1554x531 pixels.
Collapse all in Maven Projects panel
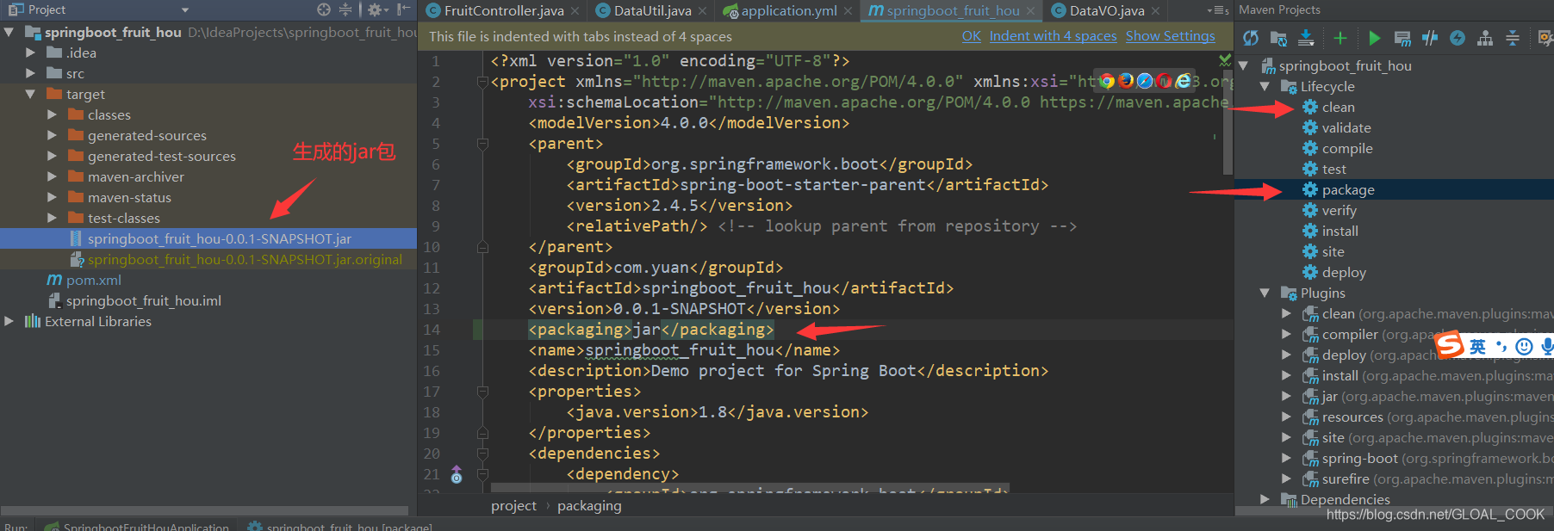(1513, 38)
